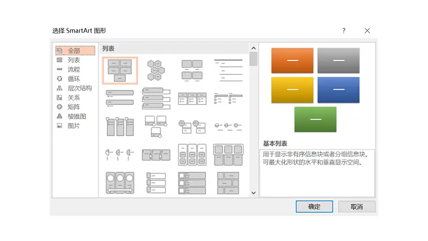The image size is (428, 241).
Task: Pick the selected basic block list layout thumbnail
Action: [120, 71]
